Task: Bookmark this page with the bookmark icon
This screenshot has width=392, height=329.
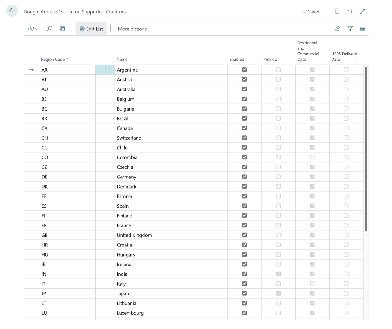Action: coord(337,11)
